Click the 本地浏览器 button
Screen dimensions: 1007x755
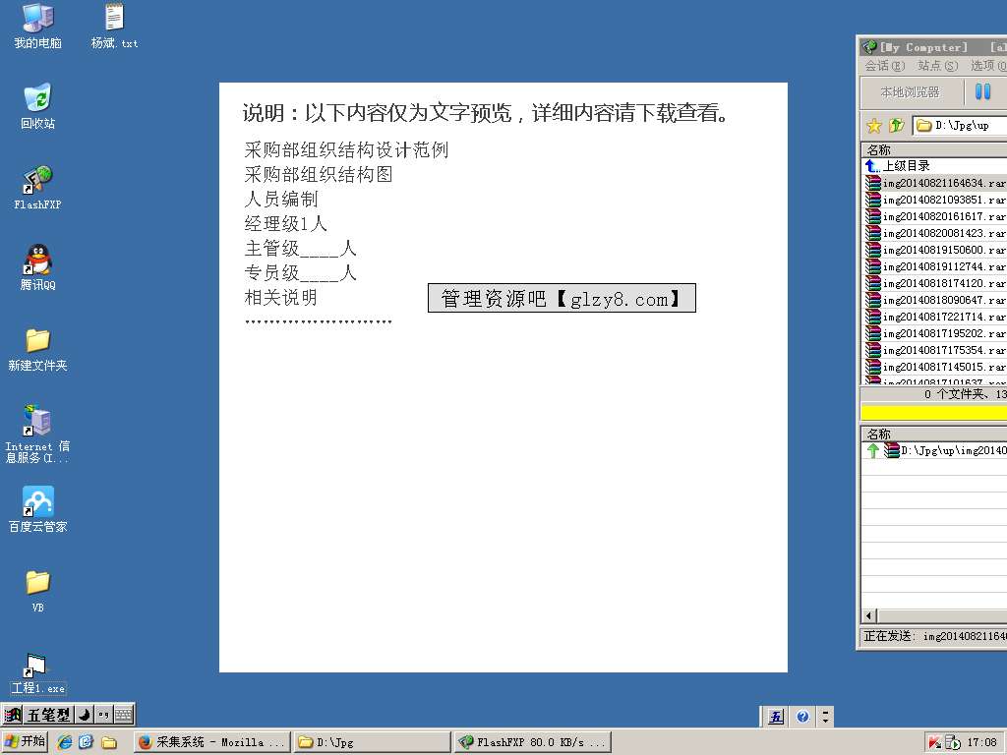[910, 92]
